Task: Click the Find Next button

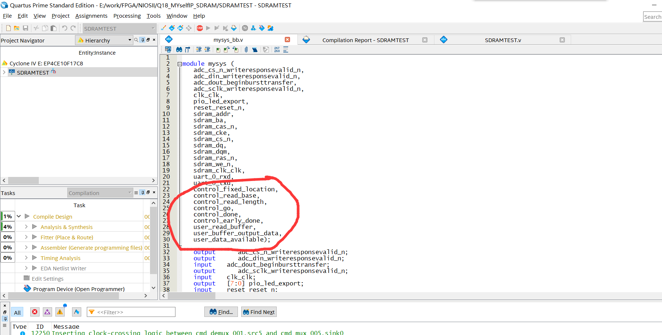Action: pyautogui.click(x=259, y=312)
